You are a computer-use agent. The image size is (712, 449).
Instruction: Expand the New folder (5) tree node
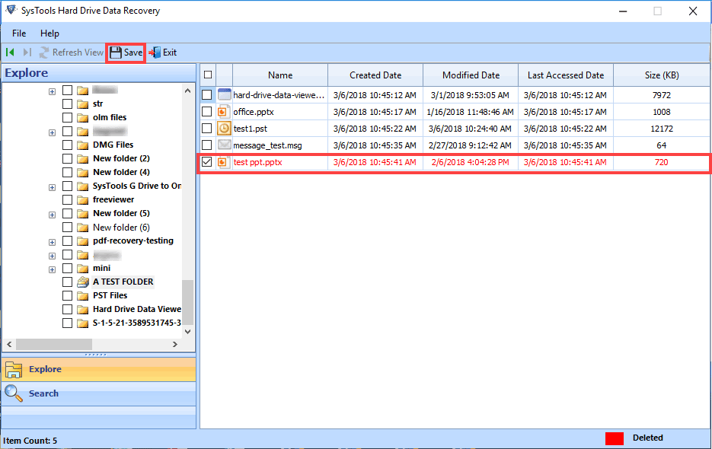pyautogui.click(x=52, y=214)
